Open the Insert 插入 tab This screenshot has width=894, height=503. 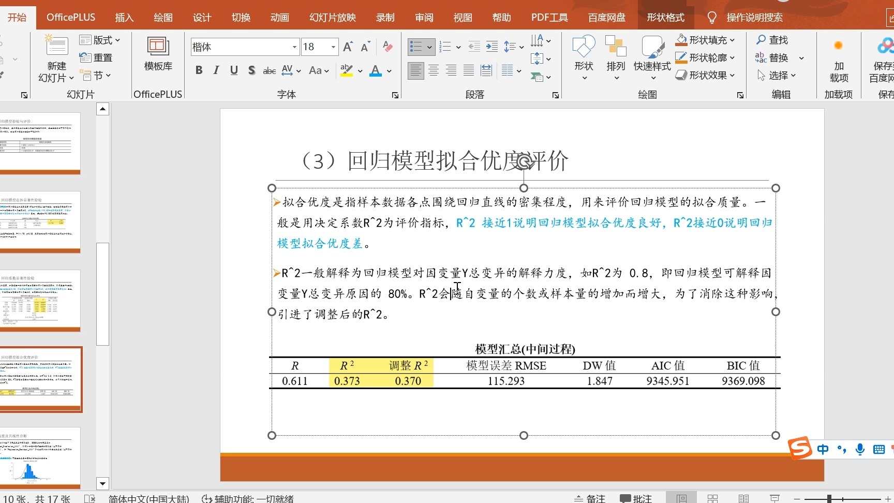click(124, 17)
